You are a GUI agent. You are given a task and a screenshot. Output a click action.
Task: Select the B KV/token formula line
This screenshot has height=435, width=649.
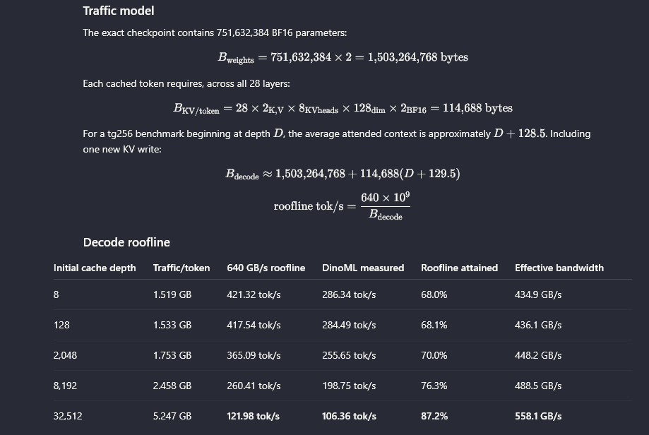(343, 109)
